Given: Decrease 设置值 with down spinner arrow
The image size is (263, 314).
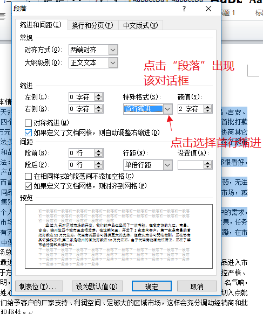Looking at the screenshot, I should click(207, 167).
